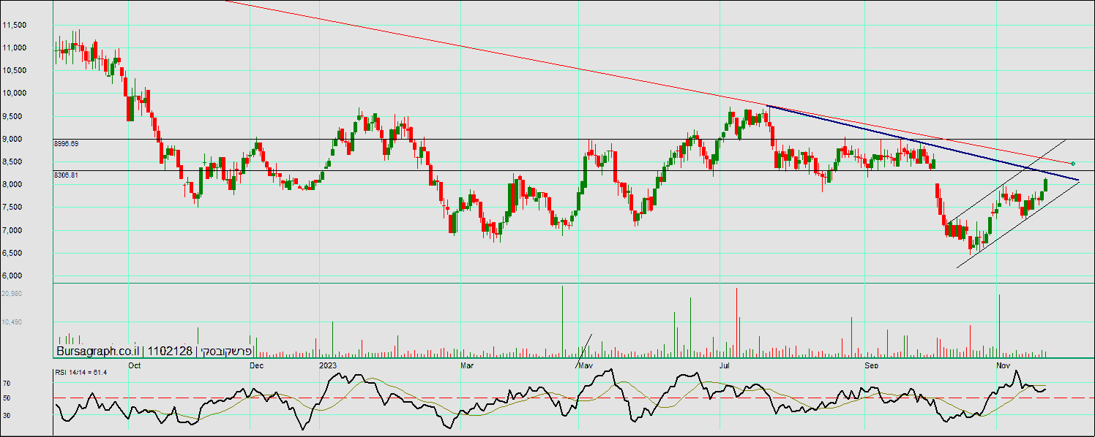
Task: Click the Jul date label
Action: [x=725, y=364]
